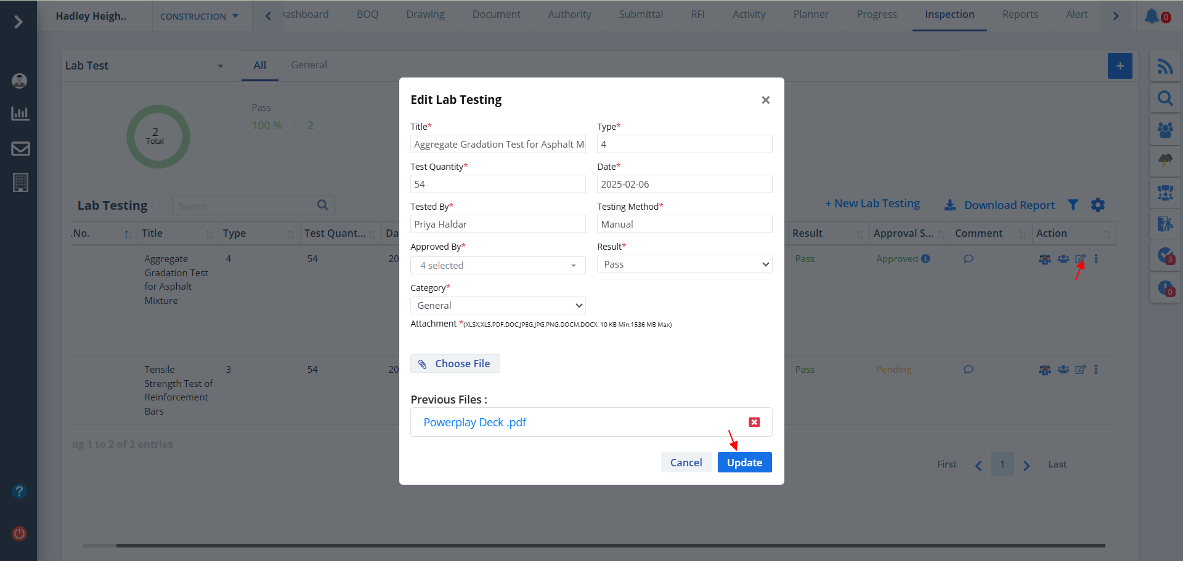
Task: Open the Powerplay Deck .pdf link
Action: (x=474, y=423)
